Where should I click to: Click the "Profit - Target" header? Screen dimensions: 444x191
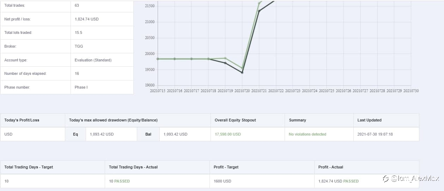(x=226, y=167)
